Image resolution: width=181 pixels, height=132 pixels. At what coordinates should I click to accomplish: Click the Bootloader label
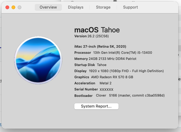(x=83, y=96)
